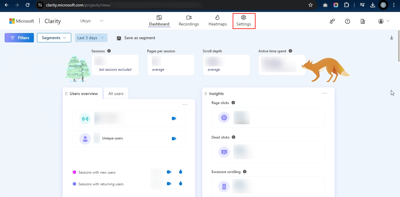Image resolution: width=400 pixels, height=197 pixels.
Task: Open the Settings tab with gear icon
Action: [244, 21]
